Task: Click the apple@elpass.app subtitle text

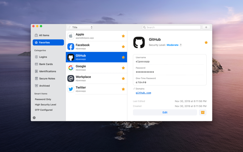Action: click(85, 38)
